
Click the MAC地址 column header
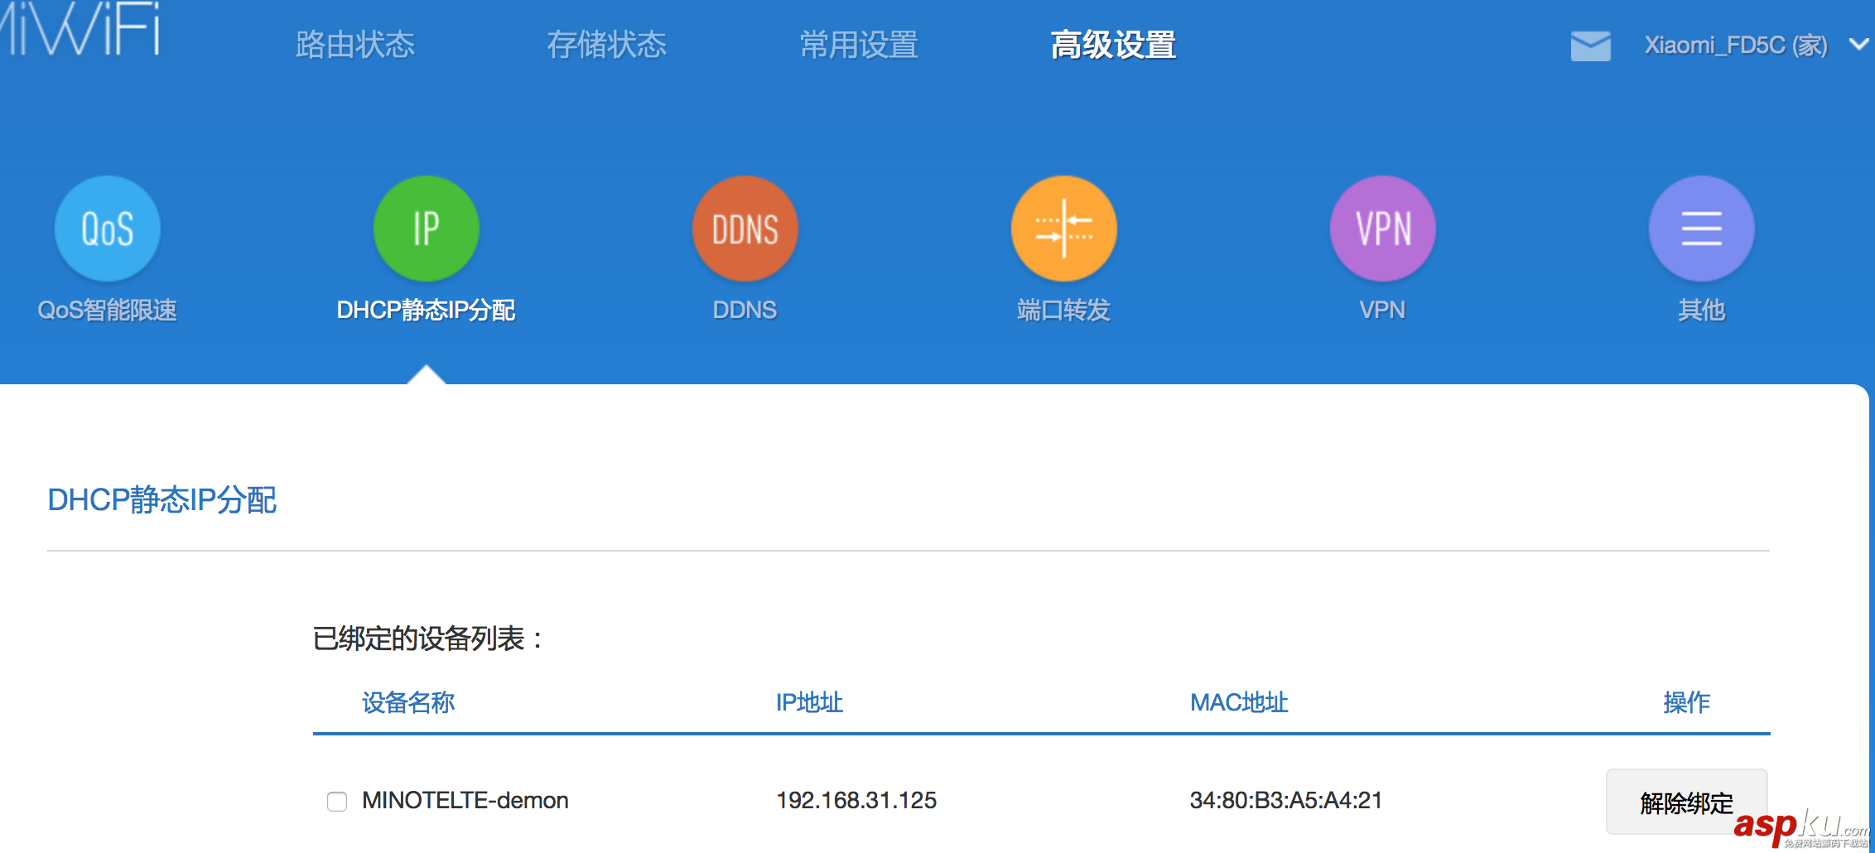click(1239, 702)
